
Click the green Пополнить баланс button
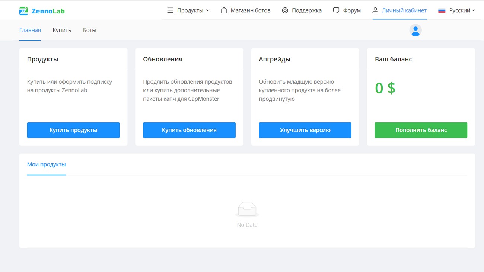pyautogui.click(x=421, y=130)
